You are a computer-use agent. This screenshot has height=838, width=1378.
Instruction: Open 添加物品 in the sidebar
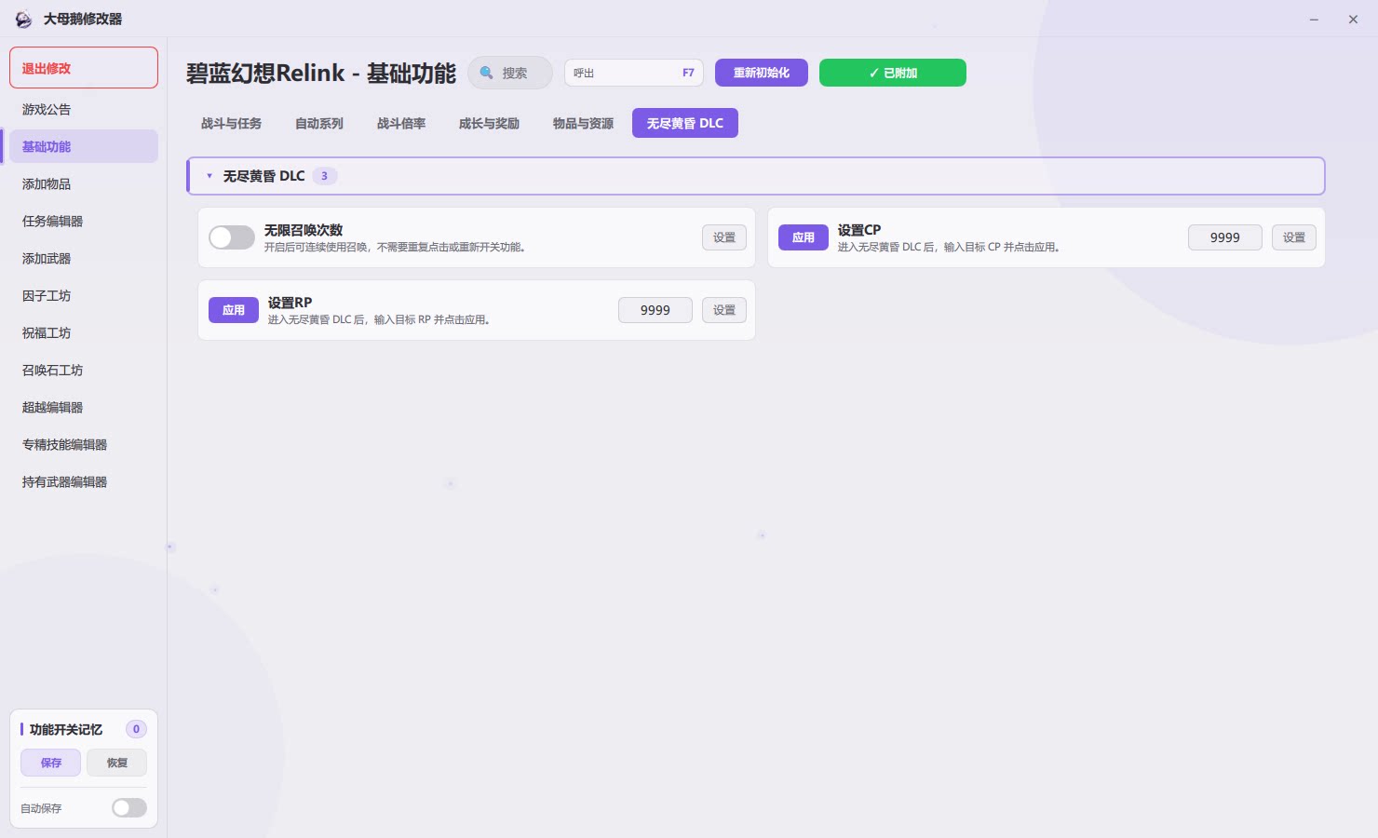tap(84, 183)
